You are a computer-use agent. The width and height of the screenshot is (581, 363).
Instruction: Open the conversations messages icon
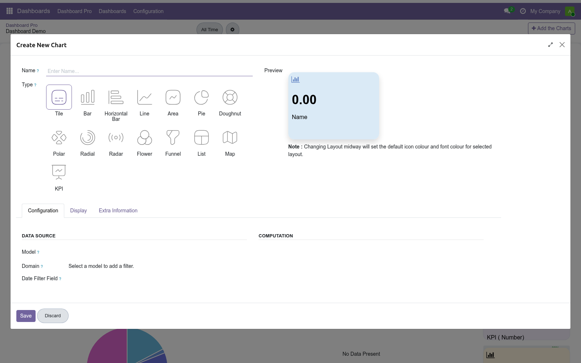507,11
